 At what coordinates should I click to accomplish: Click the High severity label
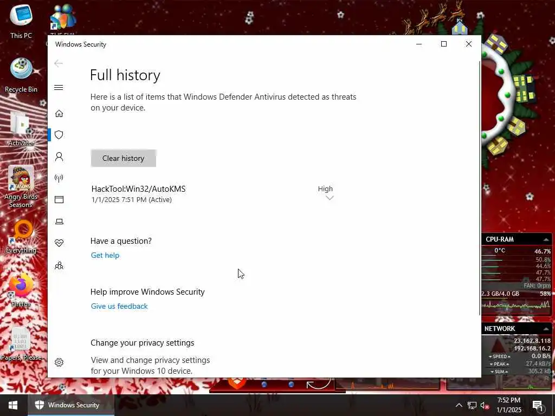point(325,188)
